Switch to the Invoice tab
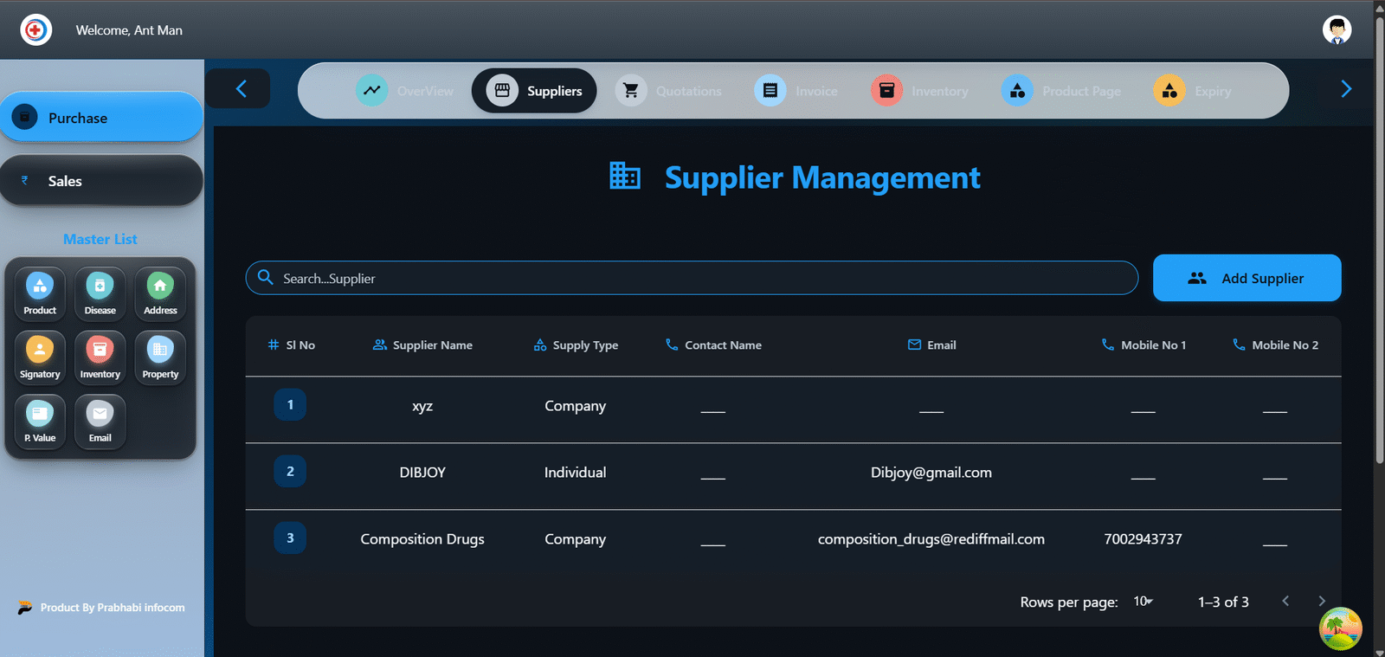Viewport: 1385px width, 657px height. point(796,91)
